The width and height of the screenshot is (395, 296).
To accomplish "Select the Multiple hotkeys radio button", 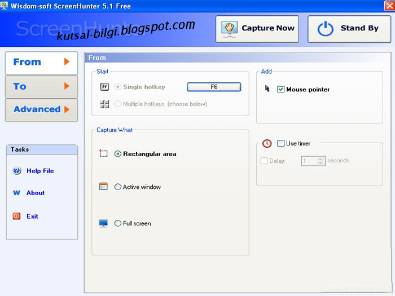I will pyautogui.click(x=117, y=104).
